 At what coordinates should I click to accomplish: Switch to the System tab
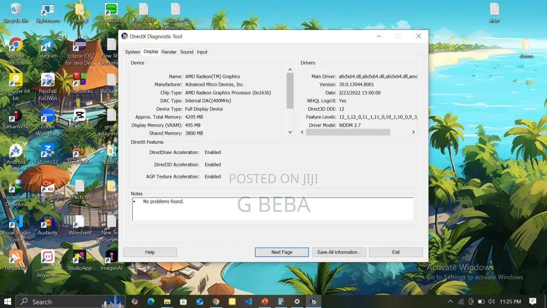point(132,52)
